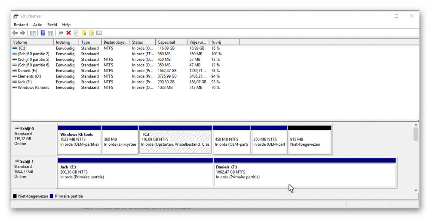Click the Back arrow toolbar icon

pos(15,33)
